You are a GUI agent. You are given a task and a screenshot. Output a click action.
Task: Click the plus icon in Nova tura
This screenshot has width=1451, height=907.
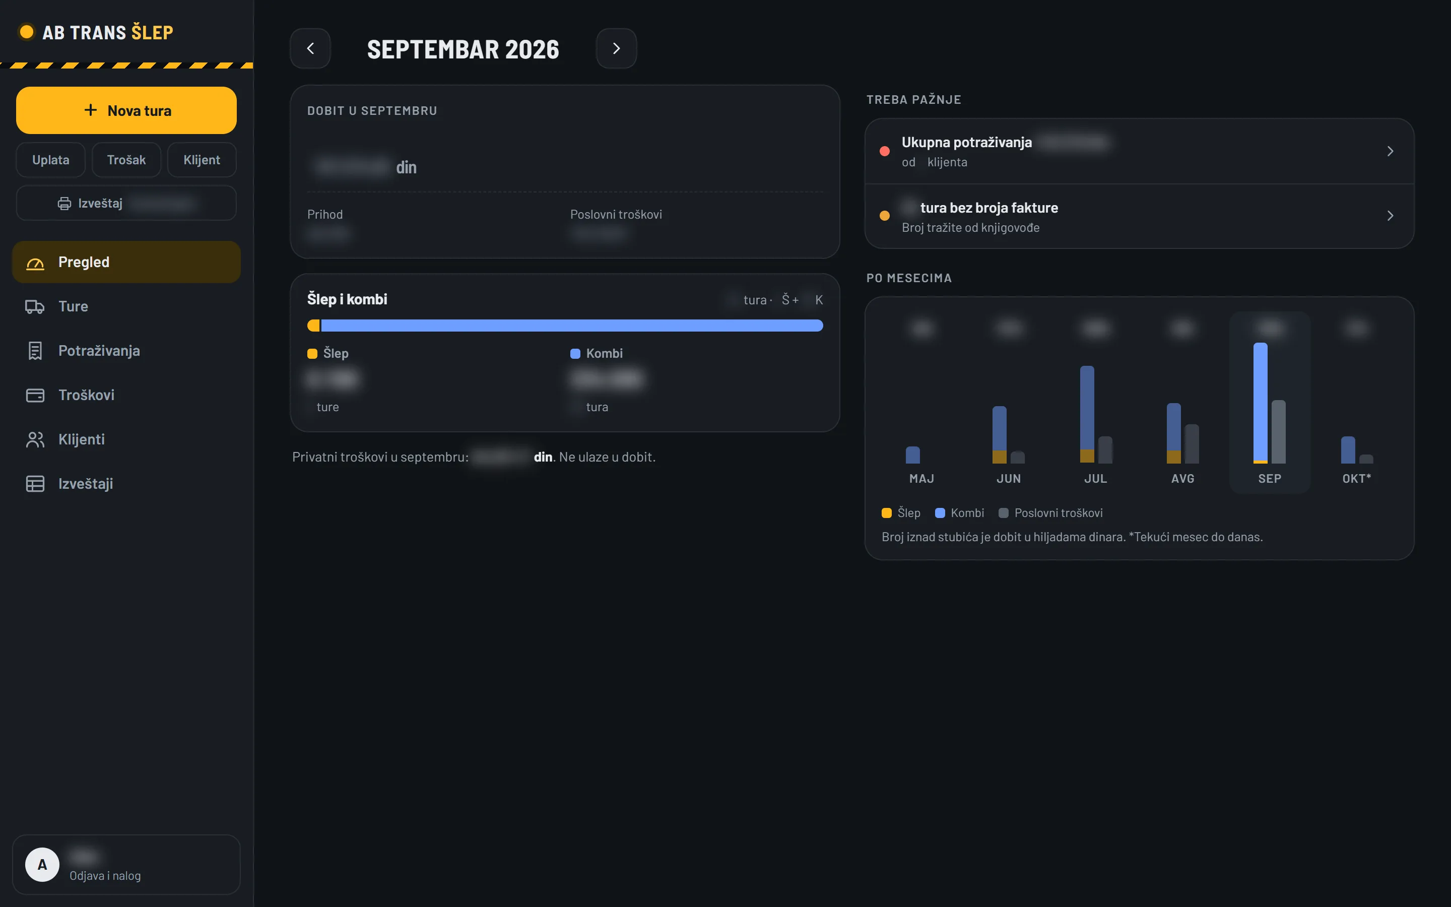91,110
